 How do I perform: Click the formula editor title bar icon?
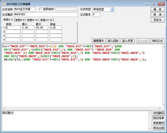(x=3, y=4)
